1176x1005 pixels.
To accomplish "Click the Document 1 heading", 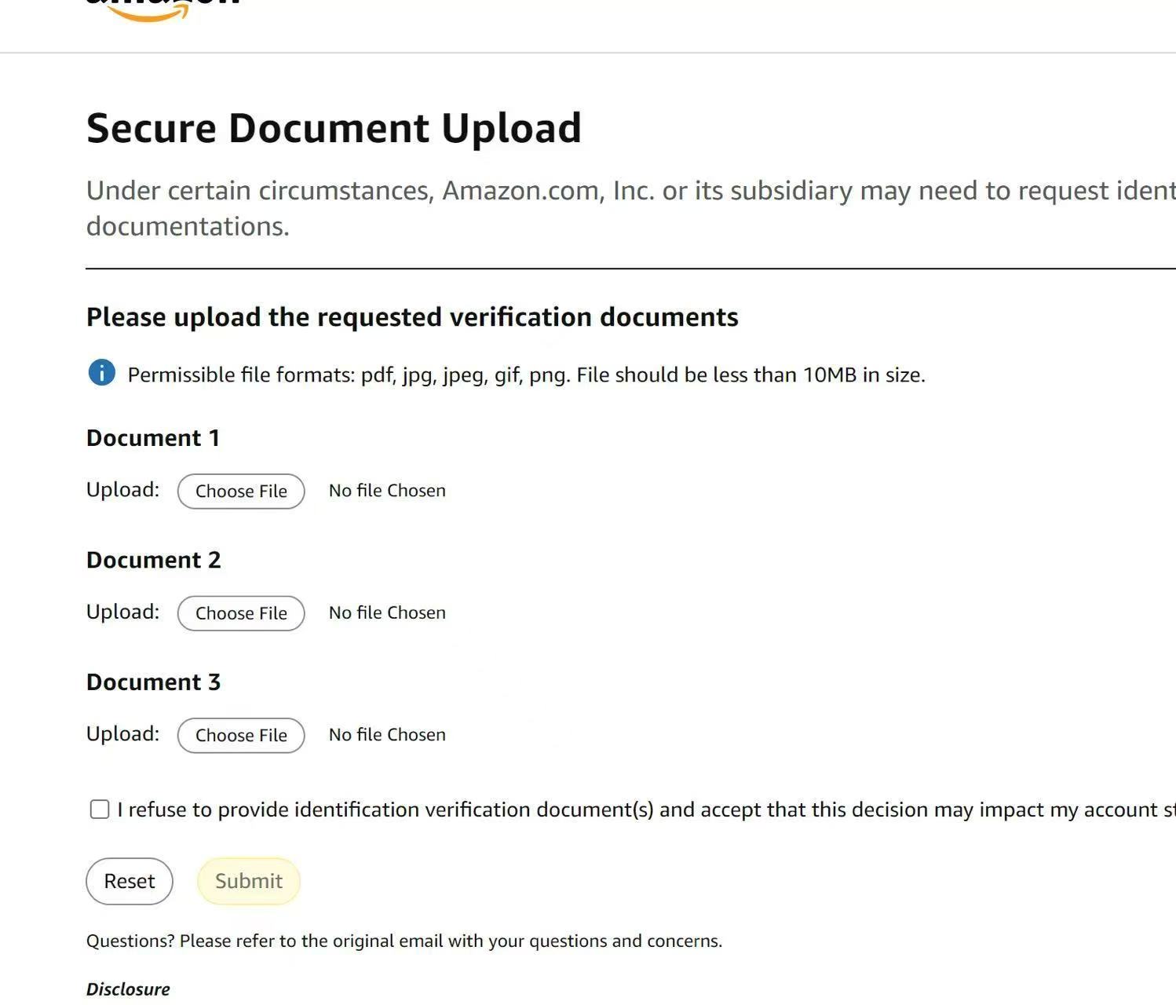I will pyautogui.click(x=153, y=438).
